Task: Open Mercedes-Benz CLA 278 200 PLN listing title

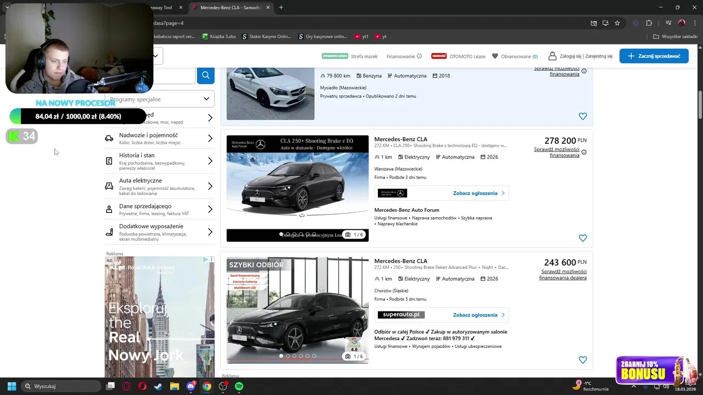Action: [400, 139]
